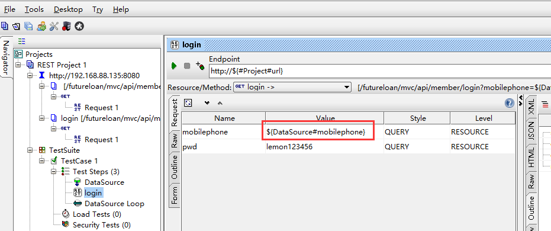Open the Resource/Method login dropdown
Viewport: 551px width, 231px height.
click(292, 87)
